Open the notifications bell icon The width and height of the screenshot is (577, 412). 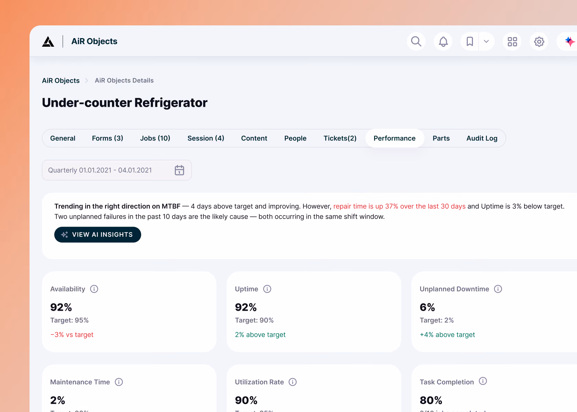(x=443, y=42)
